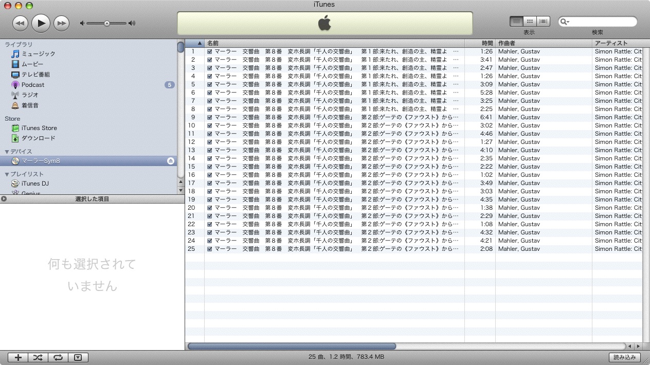Select track 16 with time 1:02

pos(413,175)
